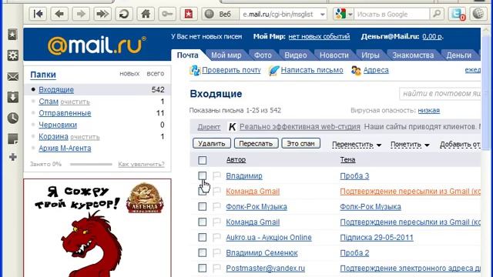Open the Входящие folder link
The width and height of the screenshot is (493, 277).
[56, 90]
